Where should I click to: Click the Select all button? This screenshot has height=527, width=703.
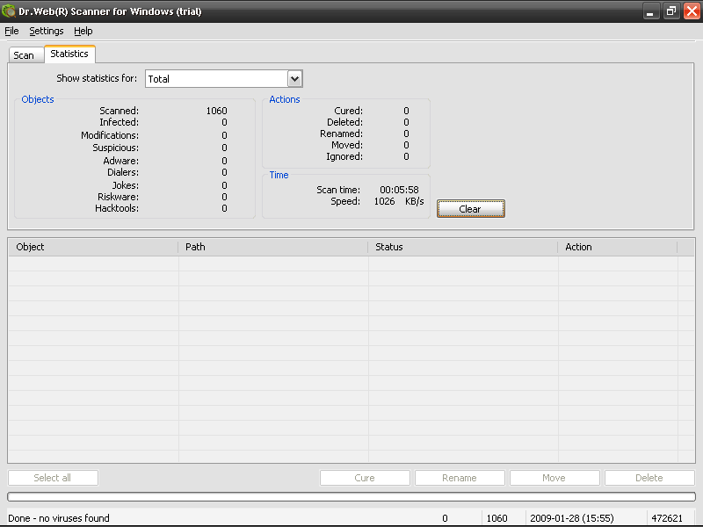click(53, 477)
